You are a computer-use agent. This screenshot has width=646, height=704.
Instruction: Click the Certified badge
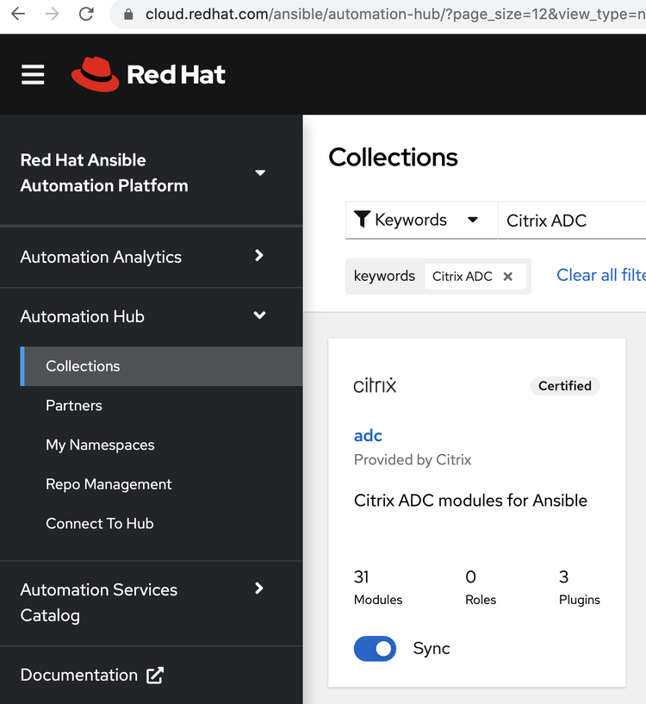pyautogui.click(x=565, y=386)
